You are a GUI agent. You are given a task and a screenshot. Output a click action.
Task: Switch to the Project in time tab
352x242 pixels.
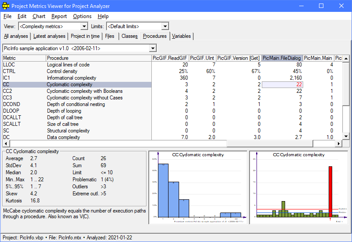pyautogui.click(x=85, y=36)
